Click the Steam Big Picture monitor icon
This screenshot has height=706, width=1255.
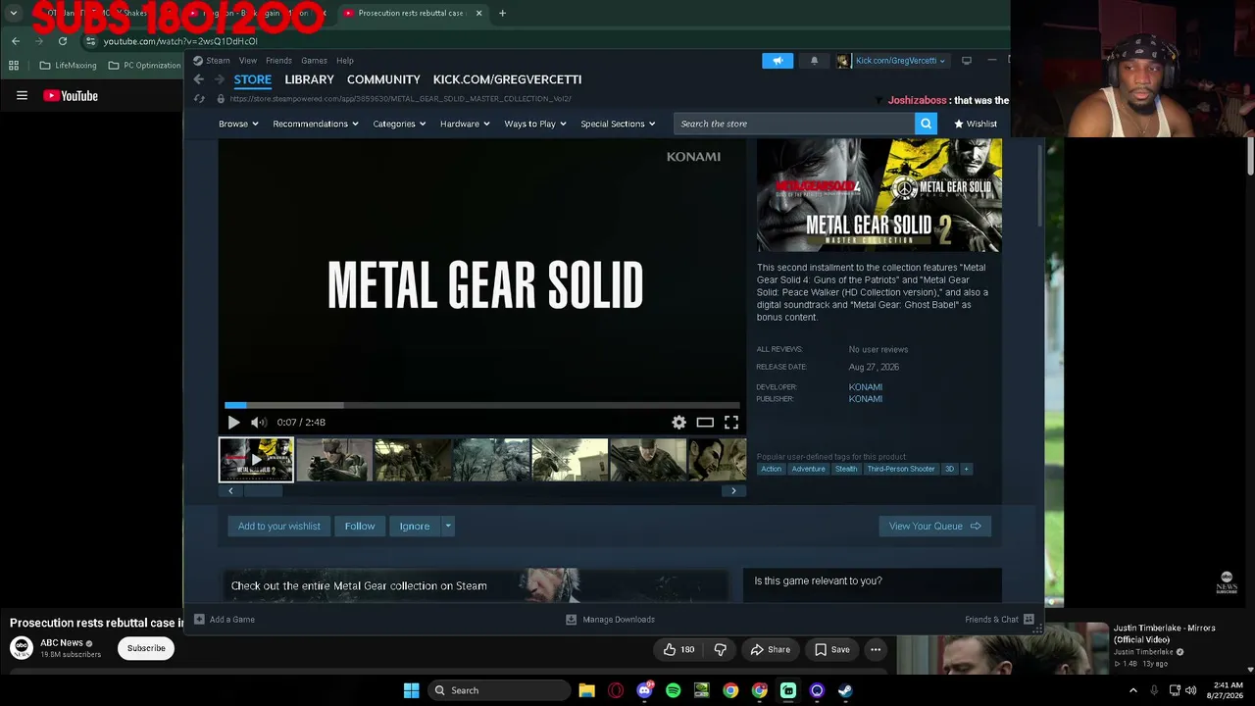point(967,61)
